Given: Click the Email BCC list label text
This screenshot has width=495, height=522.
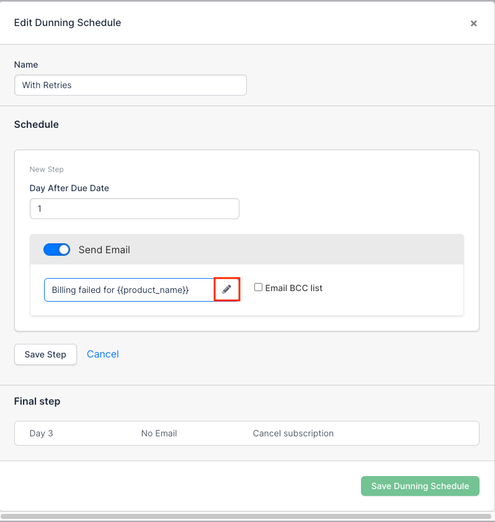Looking at the screenshot, I should coord(294,288).
